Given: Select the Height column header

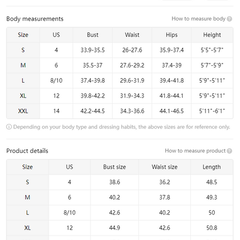Looking at the screenshot, I should pyautogui.click(x=212, y=35).
